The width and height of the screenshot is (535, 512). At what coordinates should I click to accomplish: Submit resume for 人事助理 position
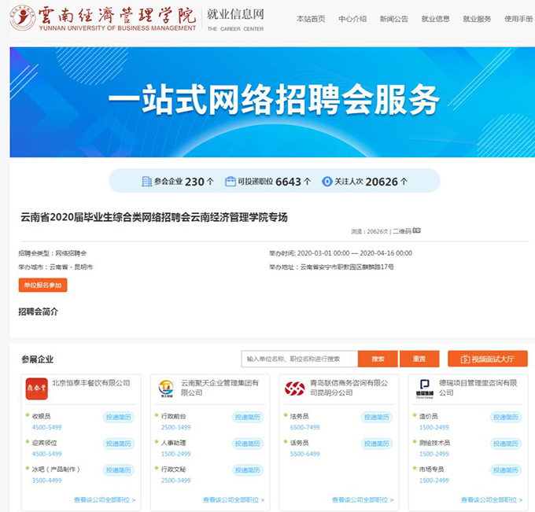coord(247,444)
